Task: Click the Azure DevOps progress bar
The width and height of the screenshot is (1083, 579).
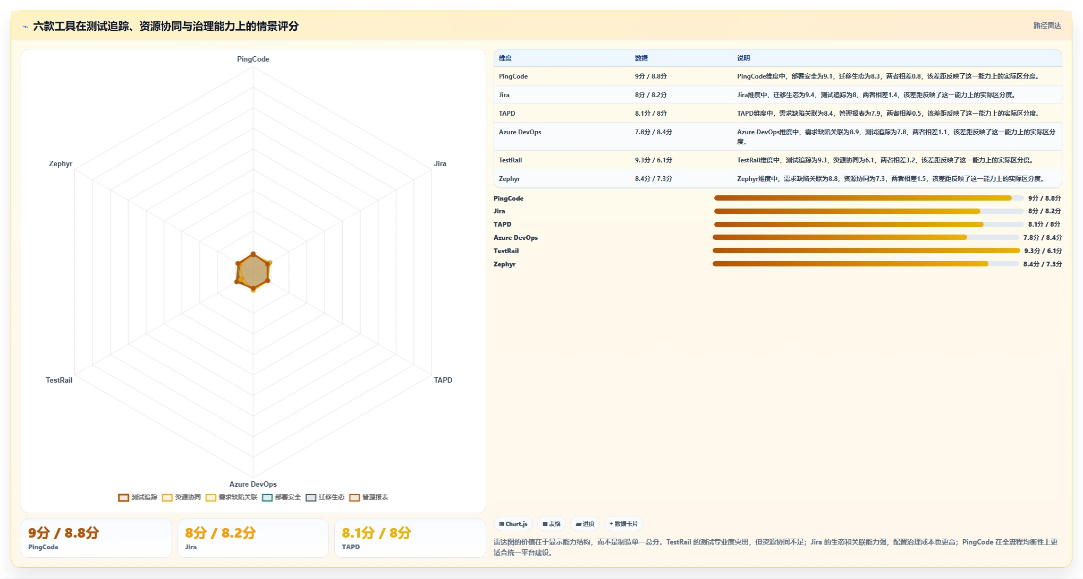Action: tap(866, 237)
